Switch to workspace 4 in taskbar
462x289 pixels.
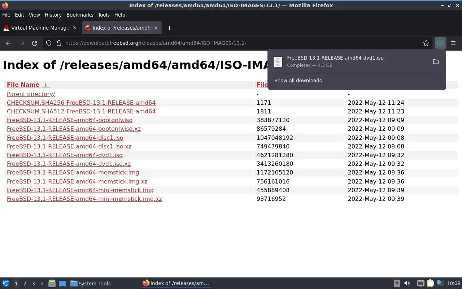click(x=42, y=284)
